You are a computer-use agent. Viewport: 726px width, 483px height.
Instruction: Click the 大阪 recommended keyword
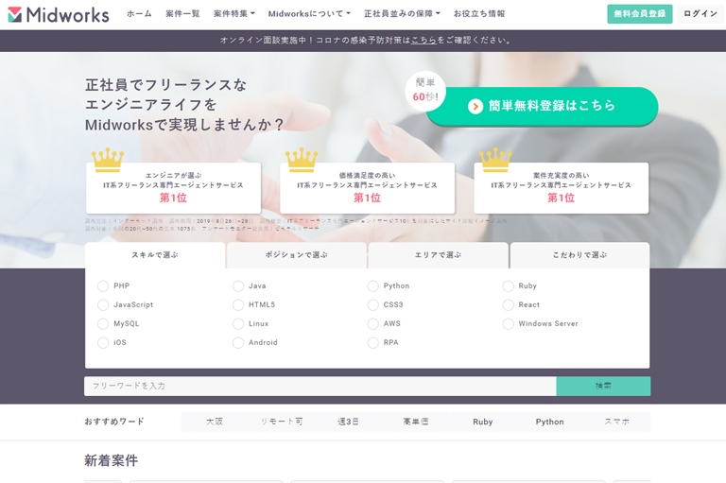[x=215, y=422]
